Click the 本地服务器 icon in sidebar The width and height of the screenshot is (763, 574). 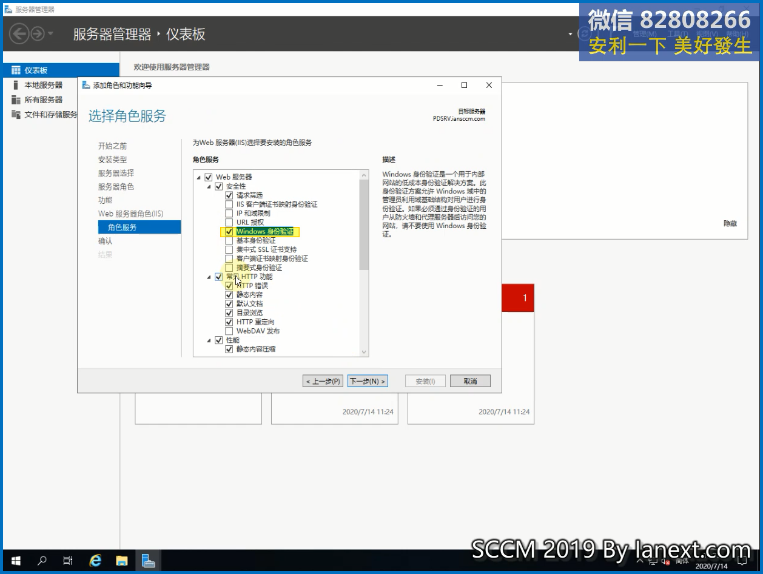point(16,85)
